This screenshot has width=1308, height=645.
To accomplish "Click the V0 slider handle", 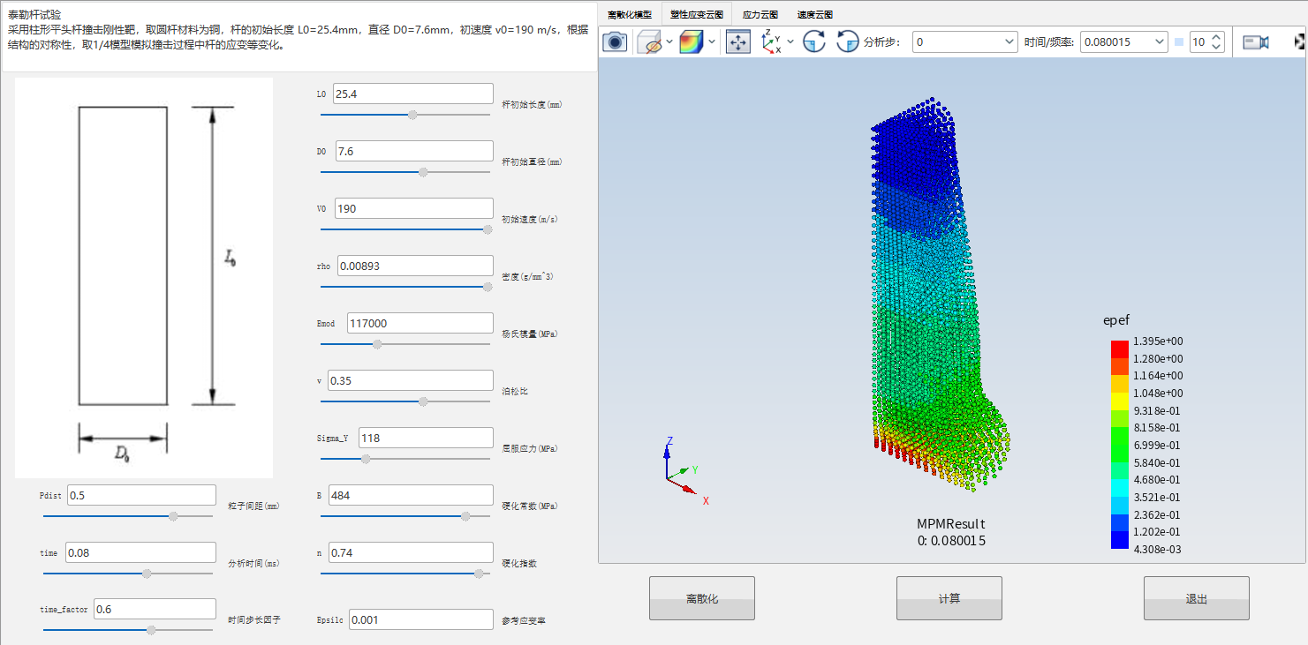I will [x=488, y=229].
